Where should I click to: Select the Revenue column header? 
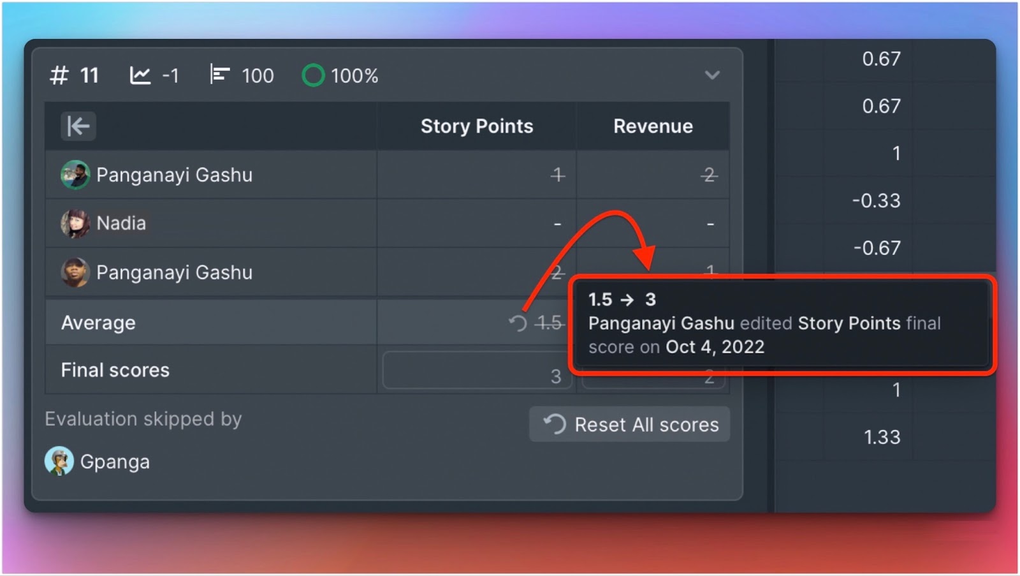point(652,126)
